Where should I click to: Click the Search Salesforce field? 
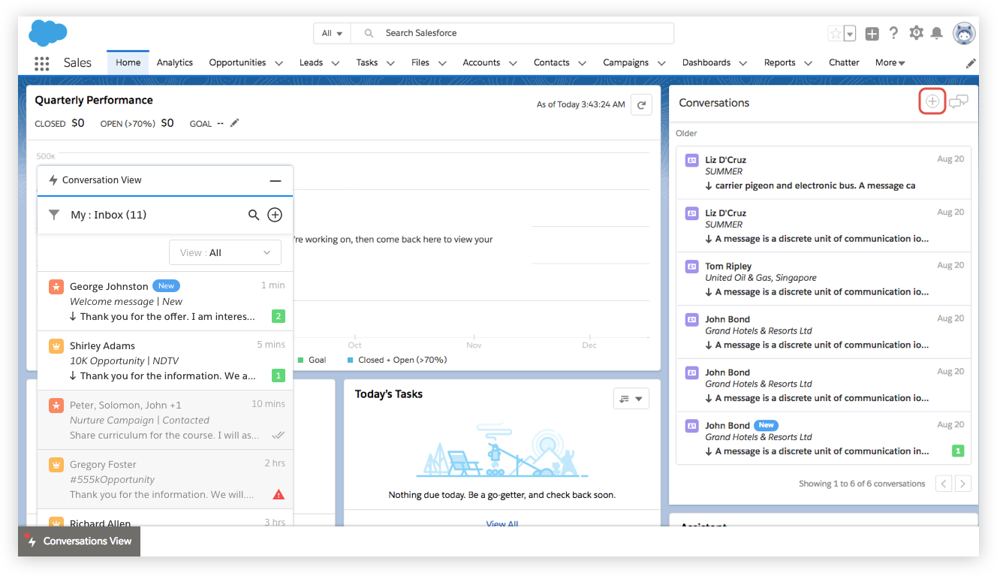point(512,33)
